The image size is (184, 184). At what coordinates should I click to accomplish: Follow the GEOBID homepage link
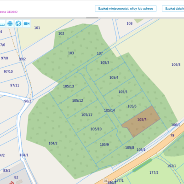[x=9, y=12]
